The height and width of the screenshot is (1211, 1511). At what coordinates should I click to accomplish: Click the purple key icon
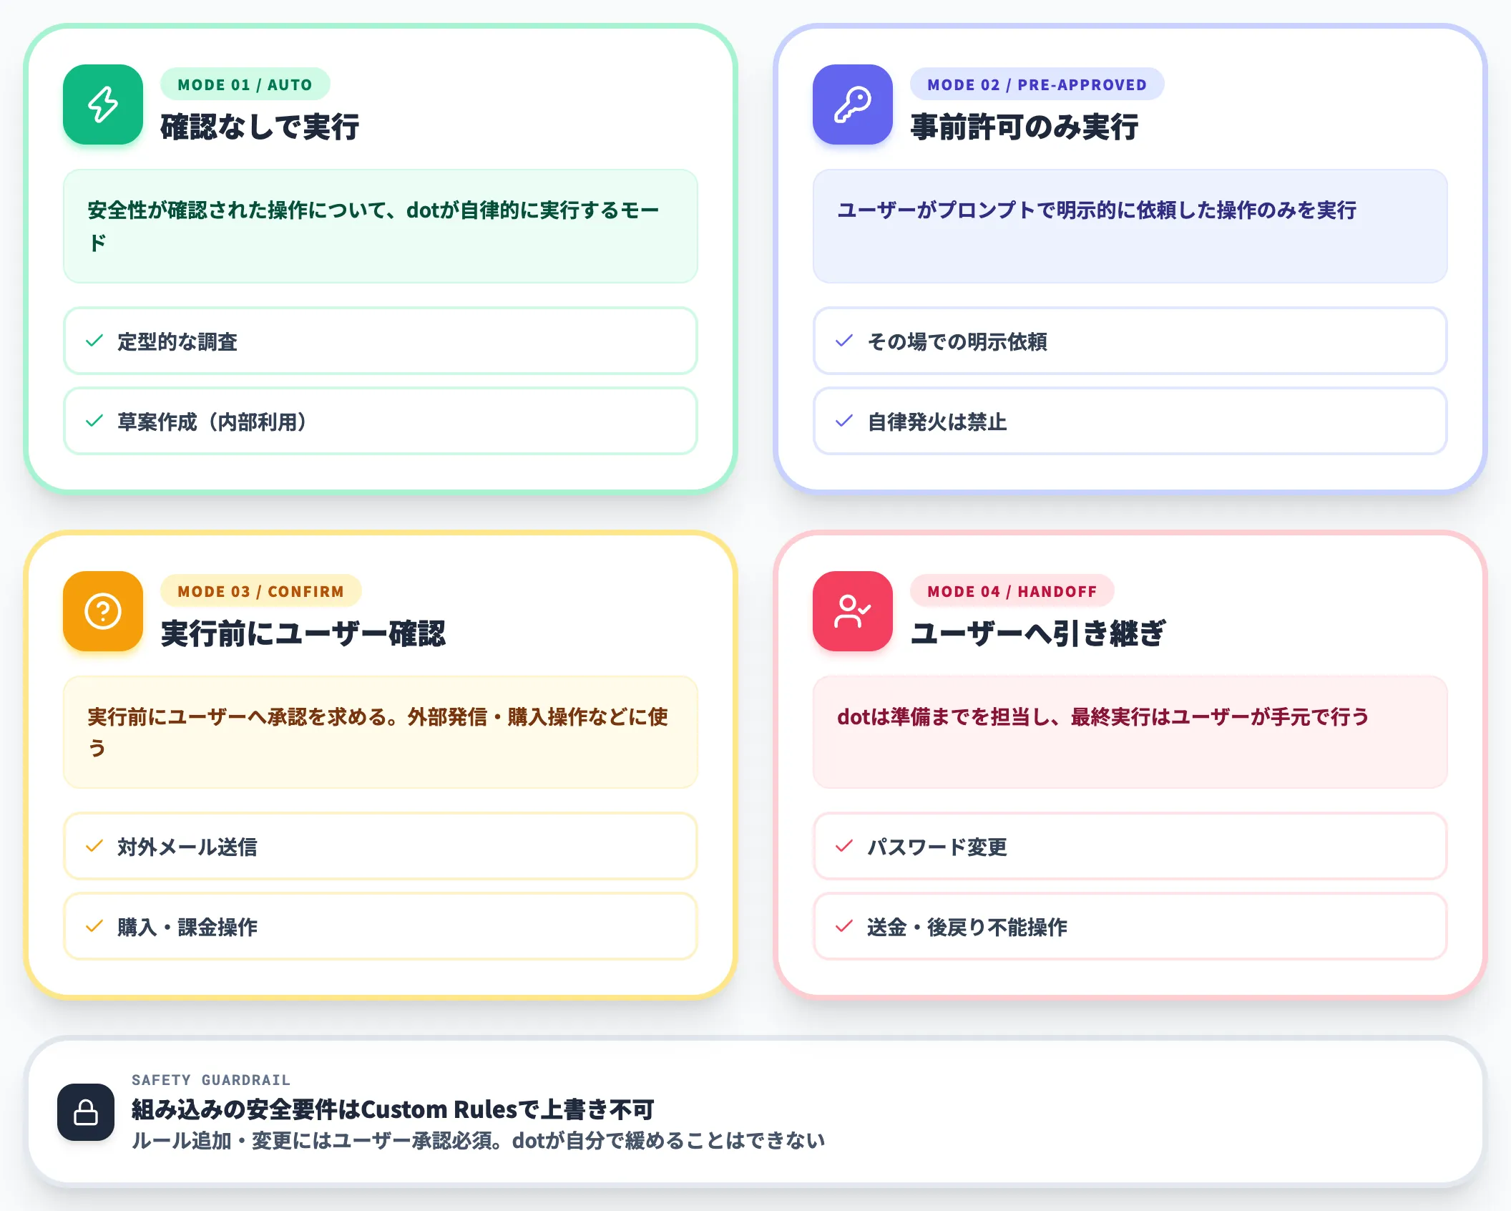coord(853,104)
